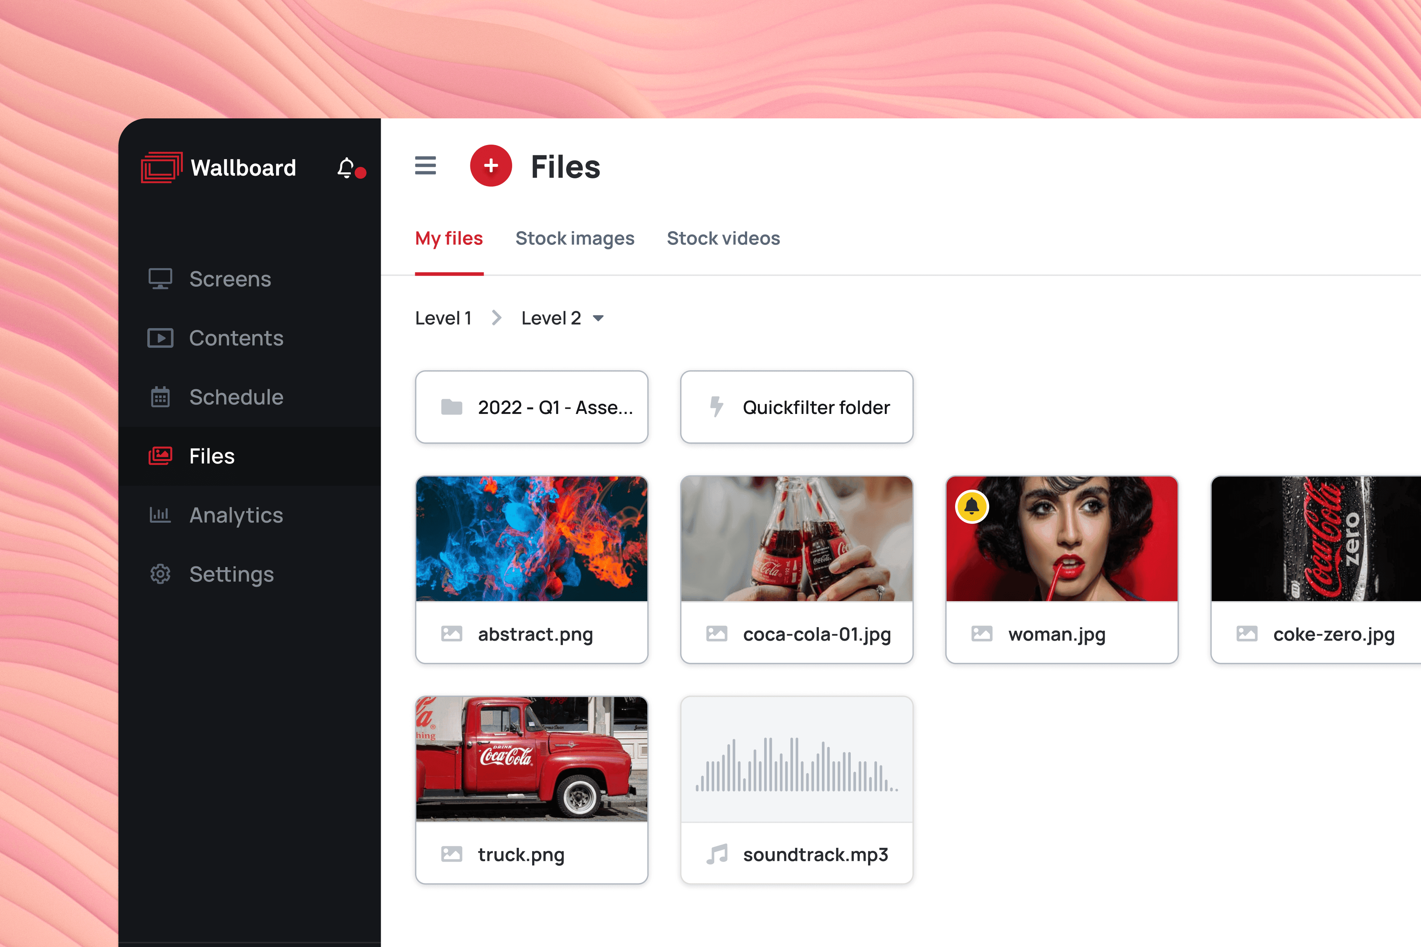Open the 2022 - Q1 - Asse... folder

click(x=531, y=407)
